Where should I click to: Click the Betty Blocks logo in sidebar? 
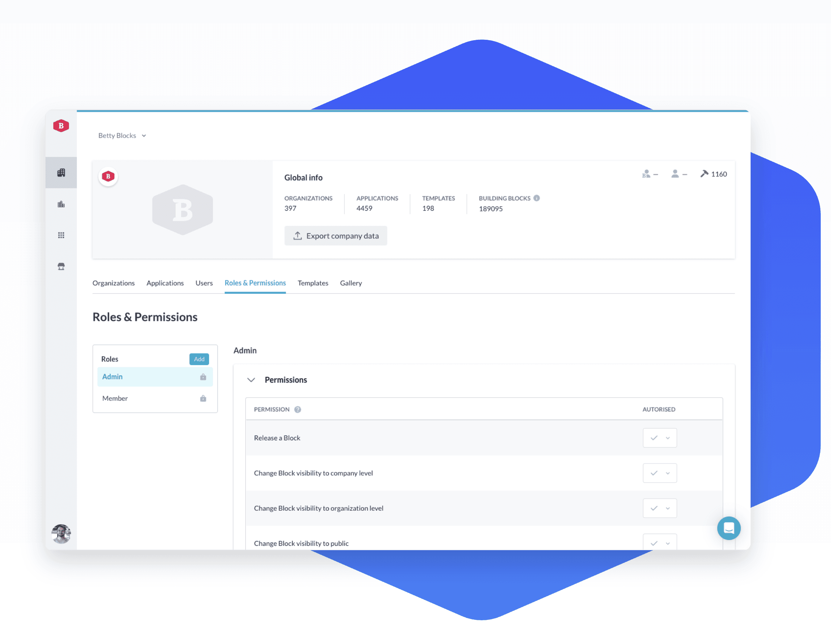coord(61,126)
